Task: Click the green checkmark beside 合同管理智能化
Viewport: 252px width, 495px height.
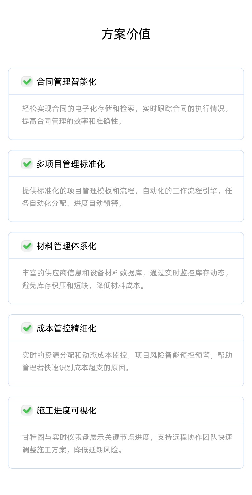Action: pos(27,82)
